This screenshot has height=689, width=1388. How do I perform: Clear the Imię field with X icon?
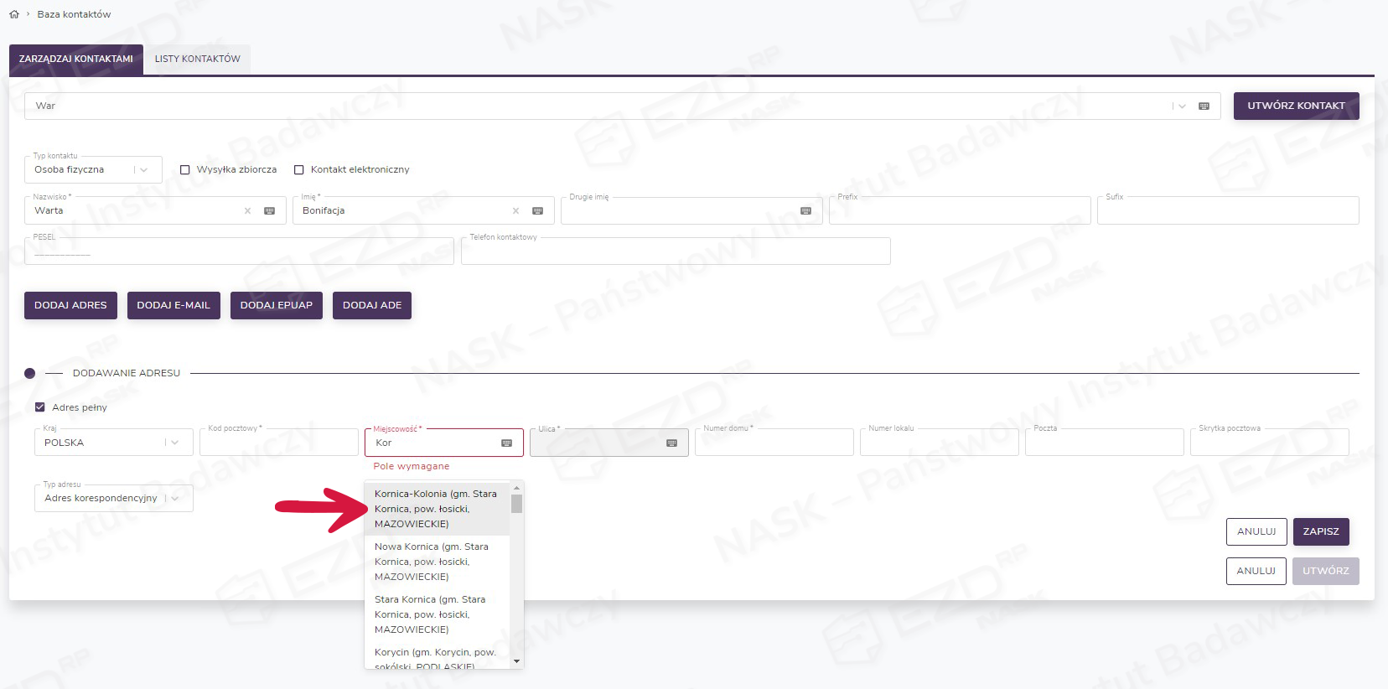[x=515, y=211]
